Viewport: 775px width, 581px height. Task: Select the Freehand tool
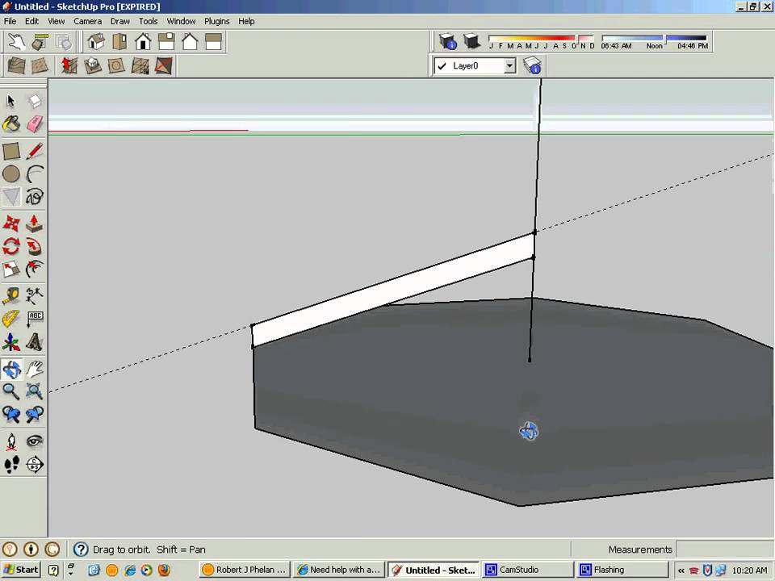pos(35,197)
